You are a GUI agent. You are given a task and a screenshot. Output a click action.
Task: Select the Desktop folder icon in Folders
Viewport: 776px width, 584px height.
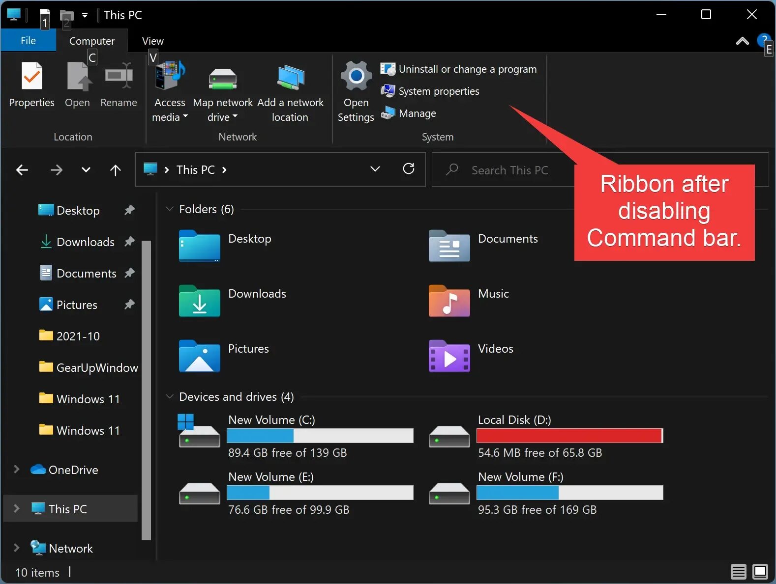200,246
